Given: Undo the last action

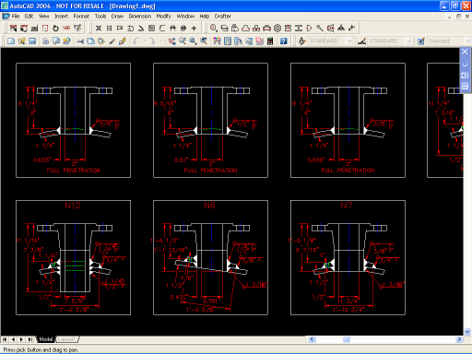Looking at the screenshot, I should pyautogui.click(x=136, y=41).
